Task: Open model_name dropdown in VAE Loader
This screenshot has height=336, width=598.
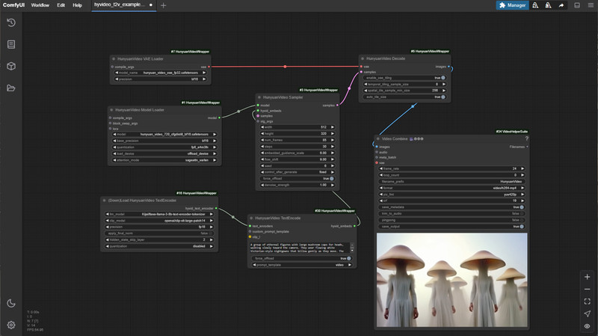Action: tap(160, 73)
